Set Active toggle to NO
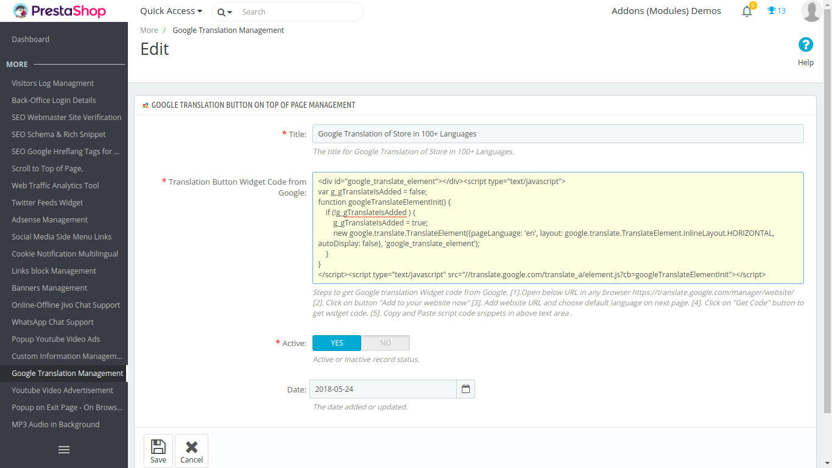Viewport: 832px width, 468px height. pyautogui.click(x=386, y=343)
